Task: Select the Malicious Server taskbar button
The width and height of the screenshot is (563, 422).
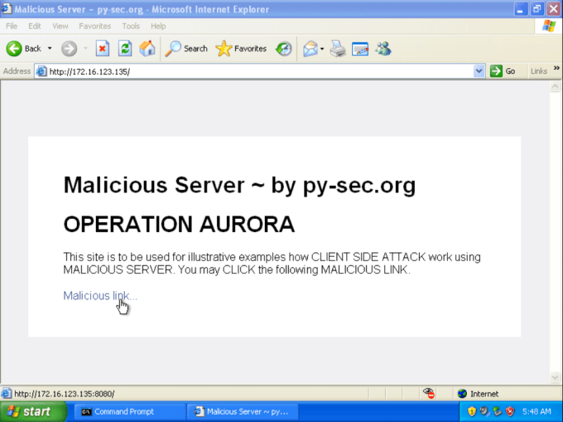Action: 243,411
